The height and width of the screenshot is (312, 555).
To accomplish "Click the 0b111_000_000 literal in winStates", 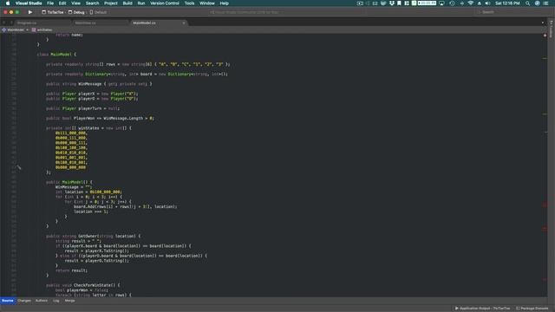I will 71,133.
